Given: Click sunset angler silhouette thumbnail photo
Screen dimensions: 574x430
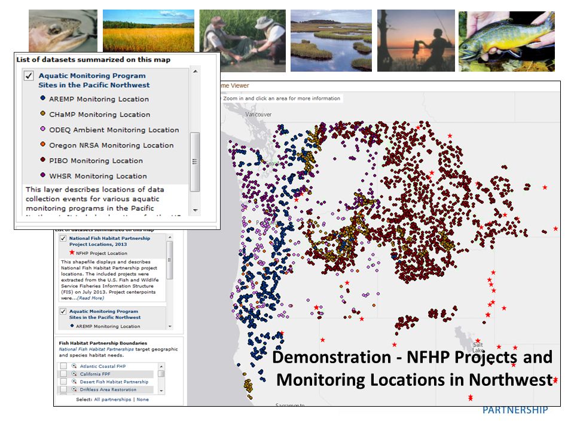Looking at the screenshot, I should tap(416, 41).
